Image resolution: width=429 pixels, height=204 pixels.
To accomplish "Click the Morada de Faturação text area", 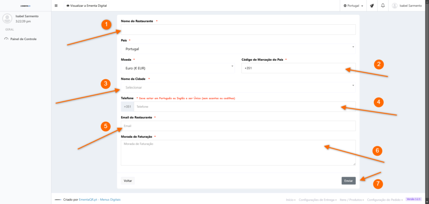I will pos(238,153).
